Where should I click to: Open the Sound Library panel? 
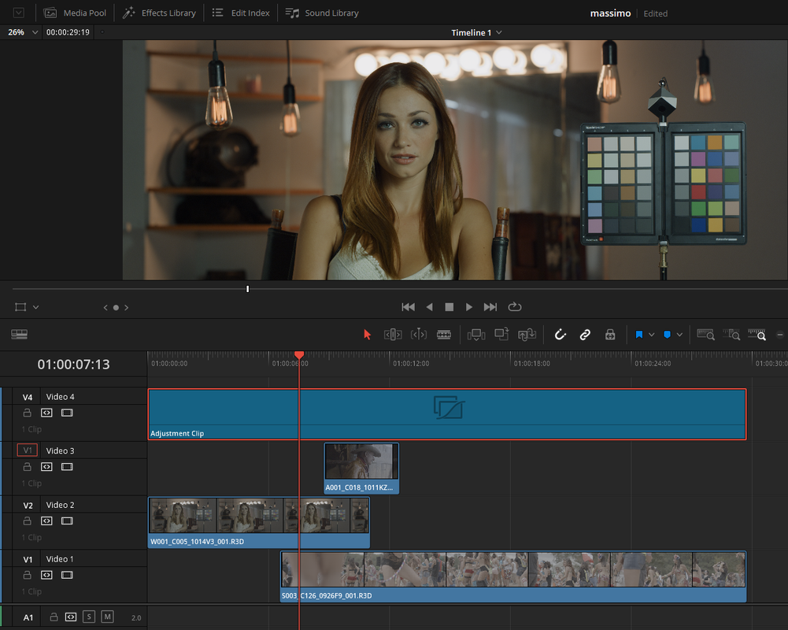coord(322,13)
